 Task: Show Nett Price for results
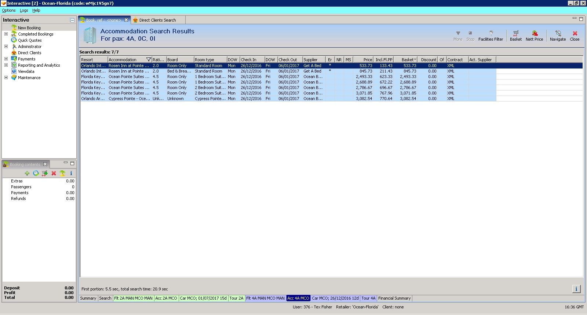[534, 36]
